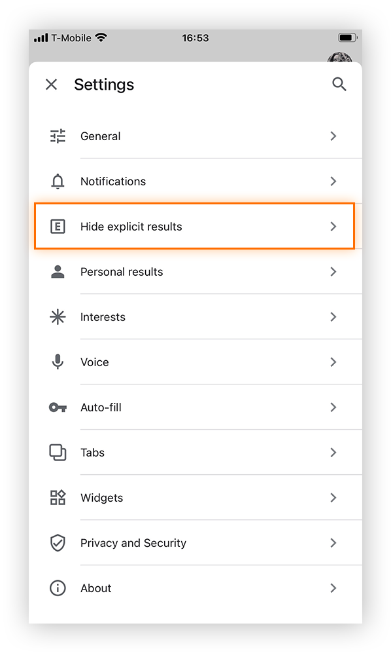
Task: Select the Tabs stacked squares icon
Action: pos(58,452)
